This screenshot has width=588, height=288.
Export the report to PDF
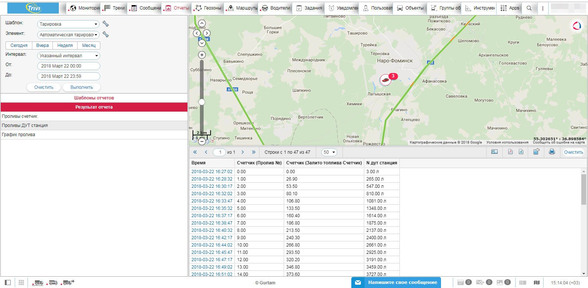pyautogui.click(x=510, y=152)
